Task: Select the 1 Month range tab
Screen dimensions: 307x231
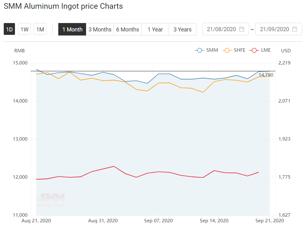Action: coord(72,29)
